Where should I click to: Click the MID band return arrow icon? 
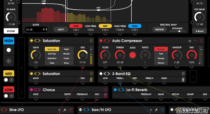pos(11,80)
